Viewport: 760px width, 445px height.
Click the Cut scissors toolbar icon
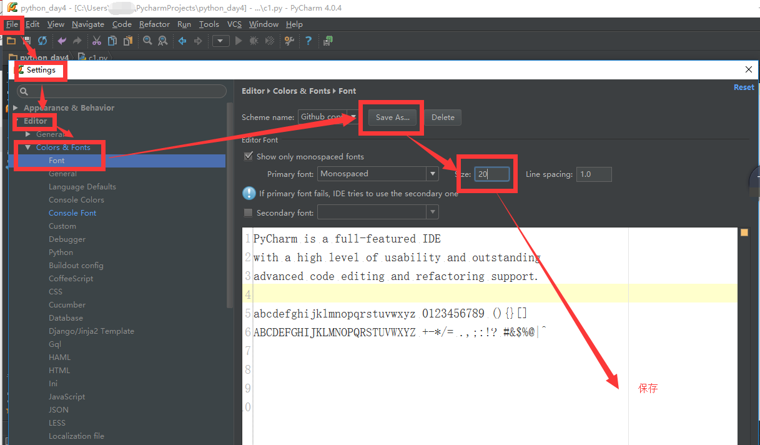[97, 41]
